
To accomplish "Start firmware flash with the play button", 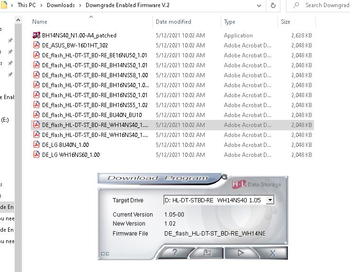I will pyautogui.click(x=241, y=253).
